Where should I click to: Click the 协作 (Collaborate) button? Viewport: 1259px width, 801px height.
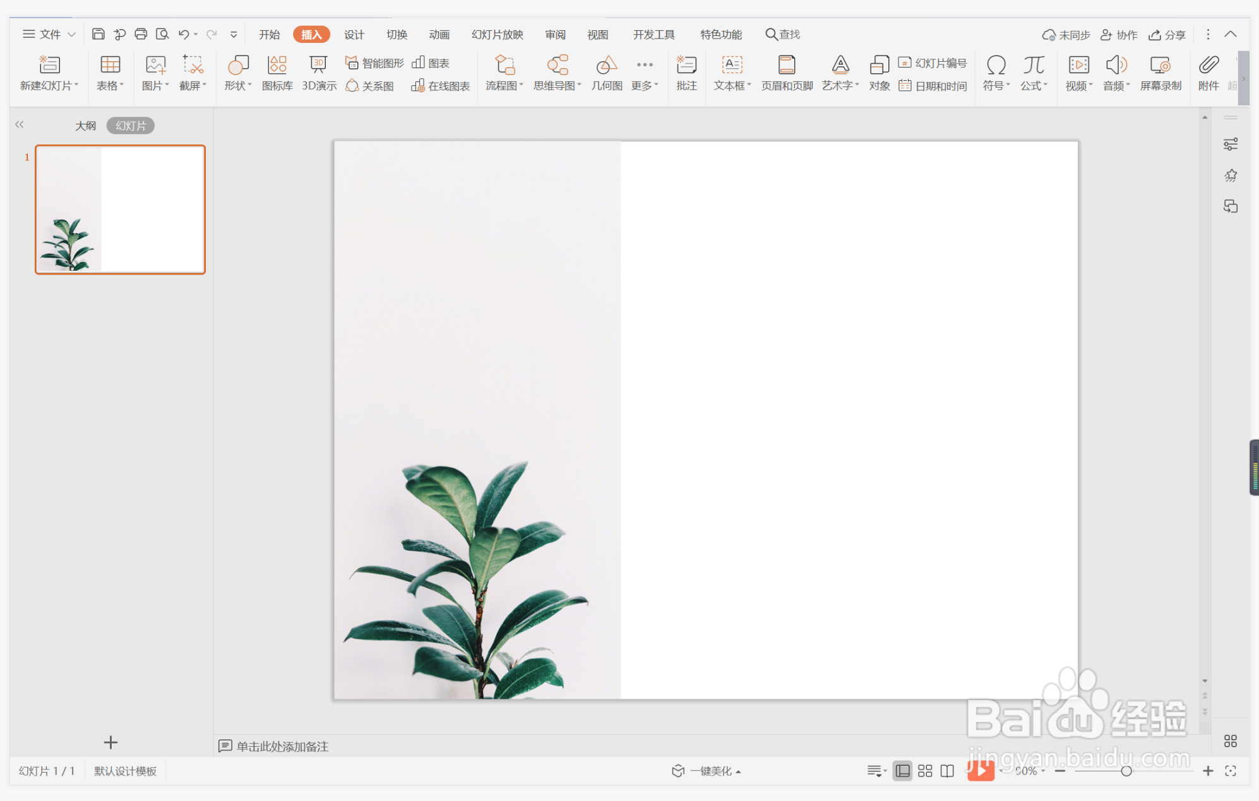click(x=1119, y=35)
